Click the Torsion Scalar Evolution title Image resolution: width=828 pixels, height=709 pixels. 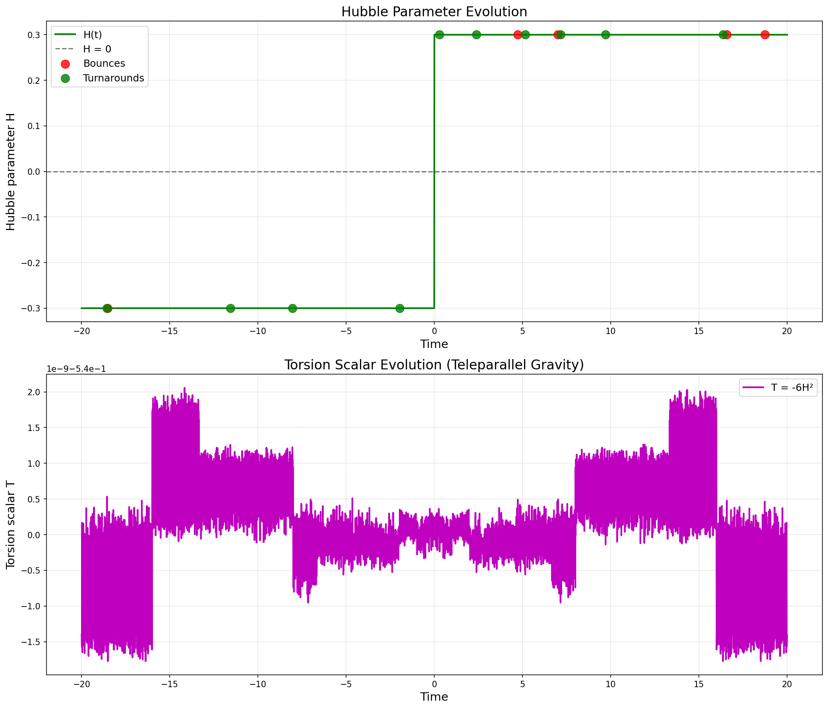coord(434,365)
